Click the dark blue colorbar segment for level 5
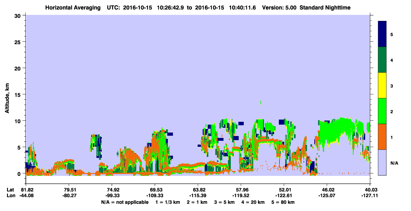This screenshot has width=411, height=211. pyautogui.click(x=382, y=34)
